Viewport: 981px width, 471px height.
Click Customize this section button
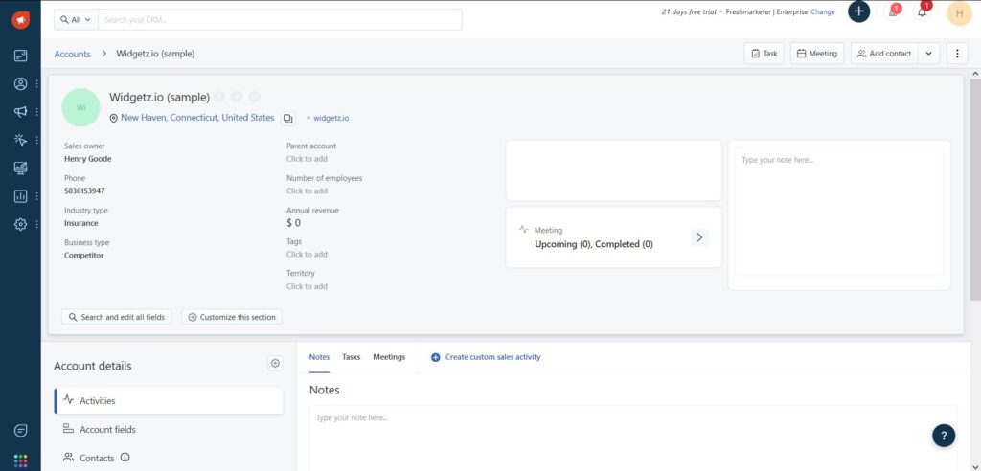tap(232, 317)
